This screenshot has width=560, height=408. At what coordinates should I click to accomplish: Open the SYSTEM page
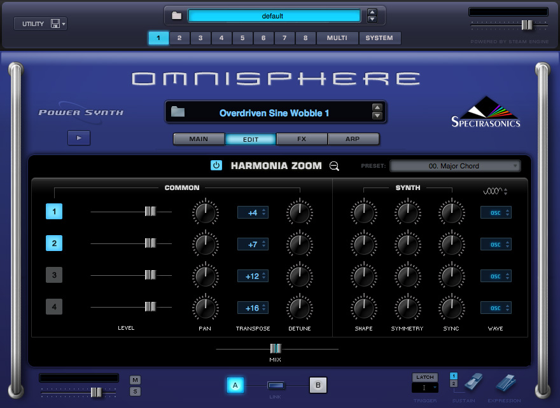pyautogui.click(x=379, y=37)
